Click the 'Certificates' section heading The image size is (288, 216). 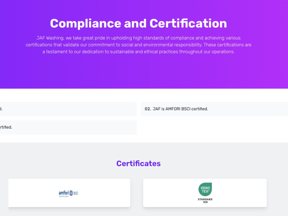[139, 164]
